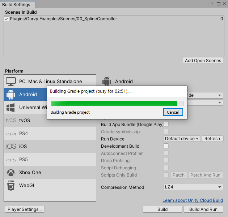228x217 pixels.
Task: Click 'Building Gradle project (busy for 02:51)' title
Action: 90,91
